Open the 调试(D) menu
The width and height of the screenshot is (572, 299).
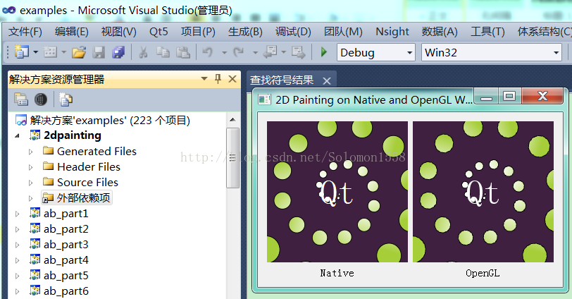coord(293,32)
